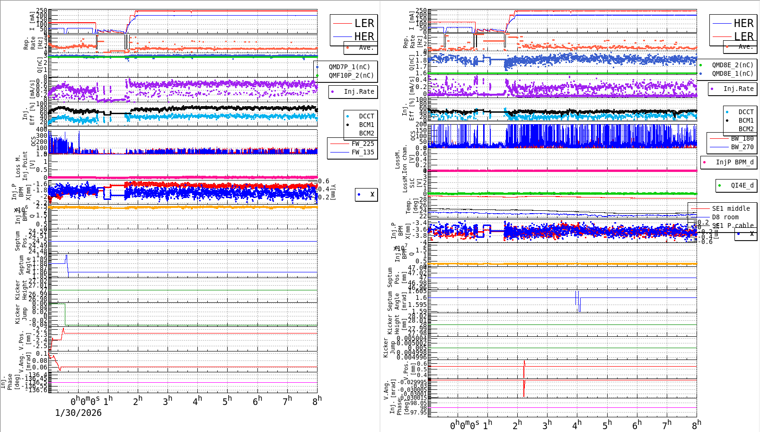Click the 4h time tick of the right plot

click(x=576, y=425)
